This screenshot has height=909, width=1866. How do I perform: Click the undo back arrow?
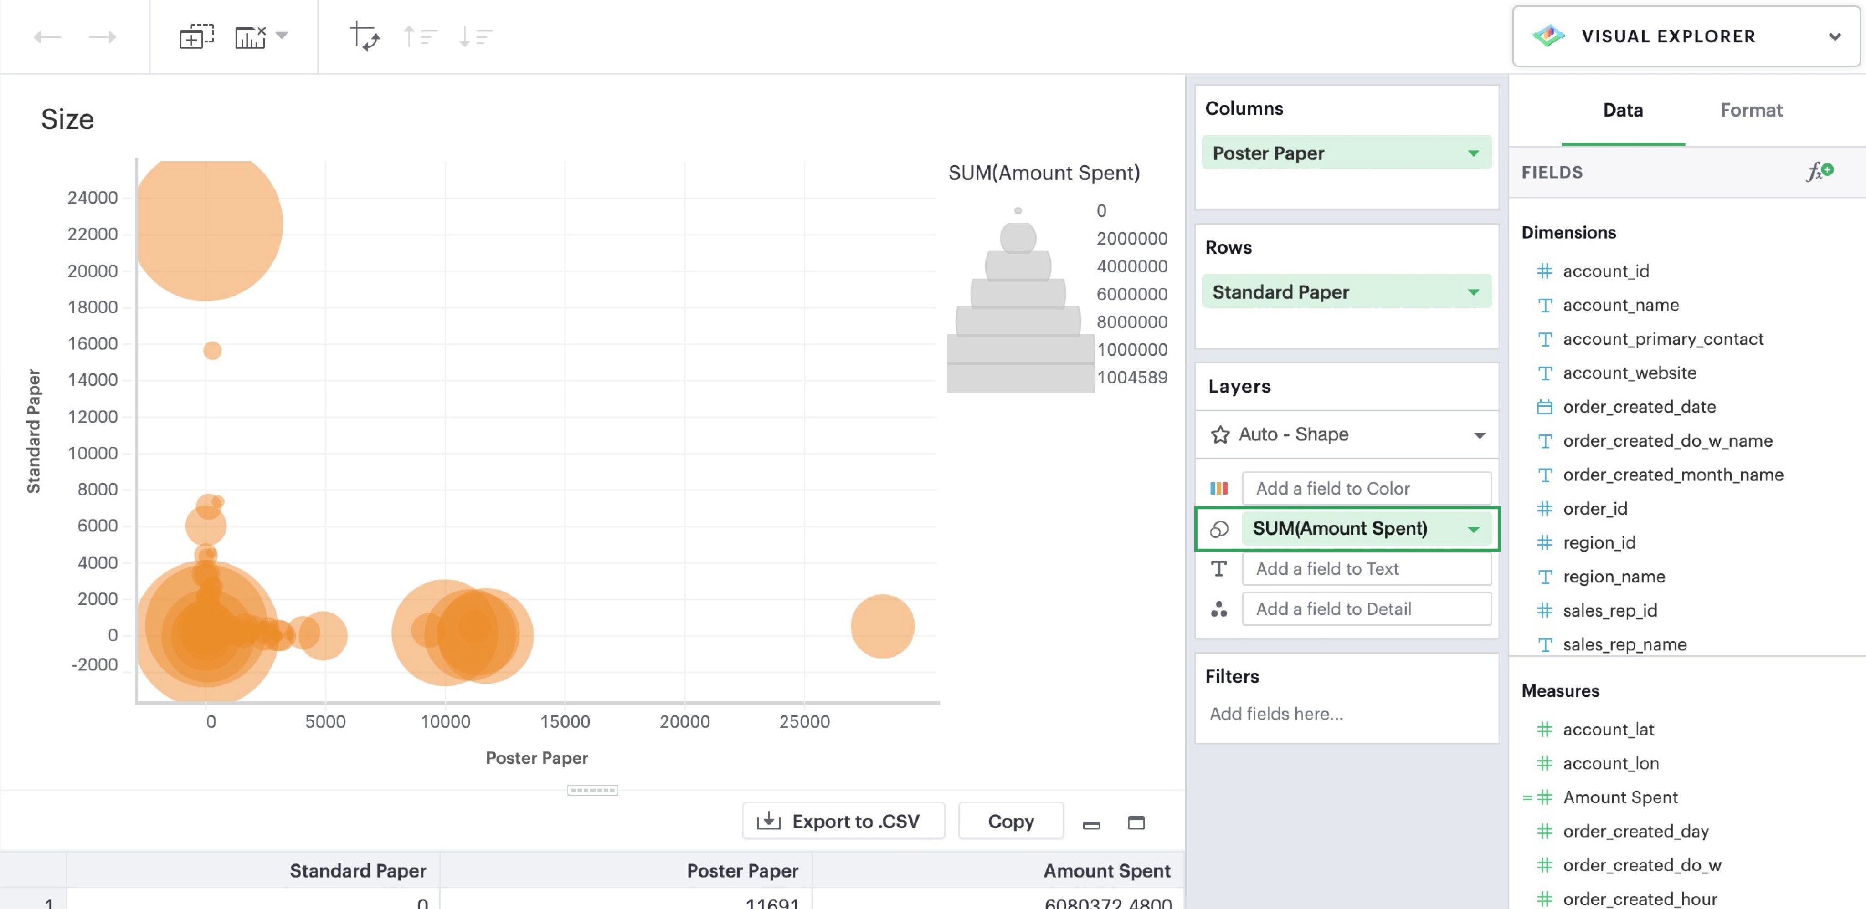[x=47, y=37]
